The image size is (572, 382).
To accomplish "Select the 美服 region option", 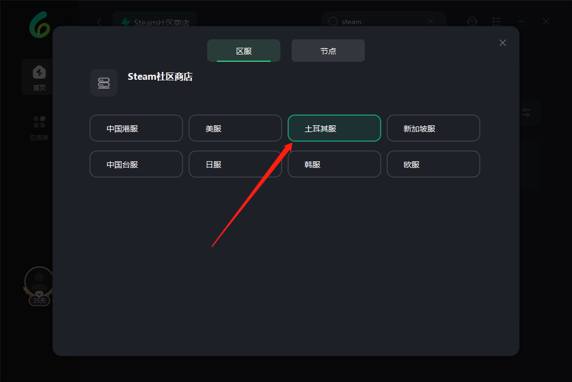I will click(x=235, y=128).
